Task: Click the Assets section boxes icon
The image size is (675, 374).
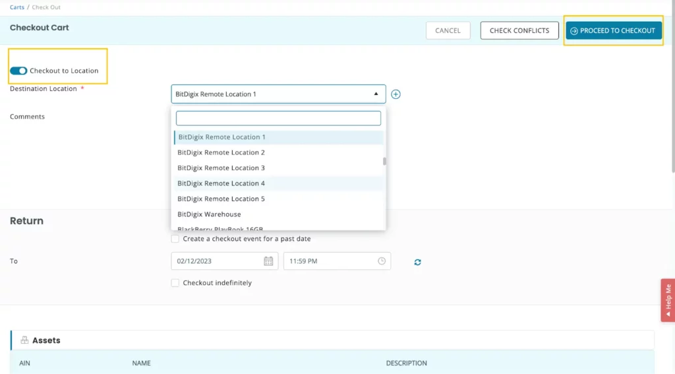Action: pos(24,340)
